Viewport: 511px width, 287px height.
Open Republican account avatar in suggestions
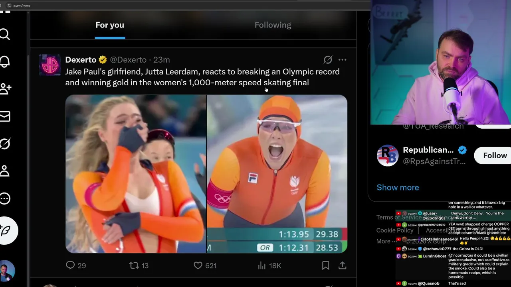coord(388,155)
